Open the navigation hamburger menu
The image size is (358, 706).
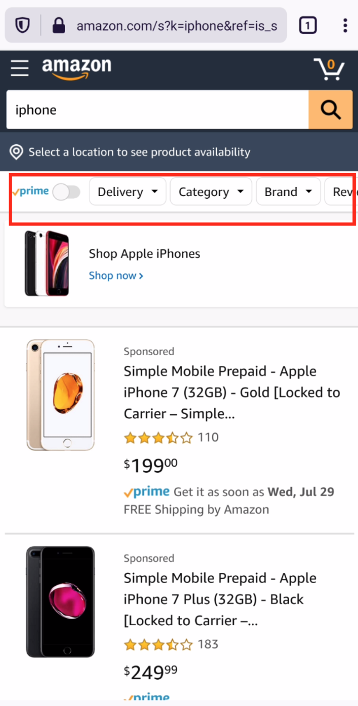19,68
